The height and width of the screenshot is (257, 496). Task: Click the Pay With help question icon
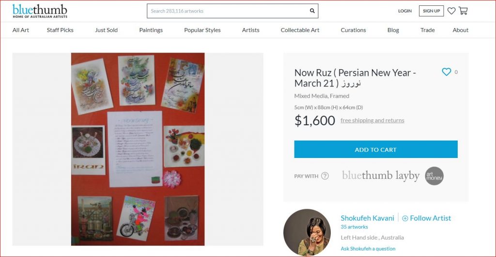325,176
